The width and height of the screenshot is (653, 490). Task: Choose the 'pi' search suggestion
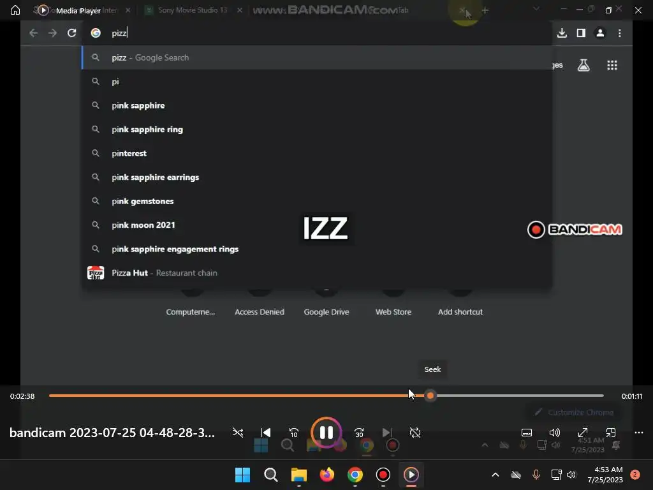317,82
